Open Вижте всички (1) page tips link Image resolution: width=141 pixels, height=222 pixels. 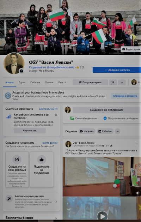[x=48, y=109]
